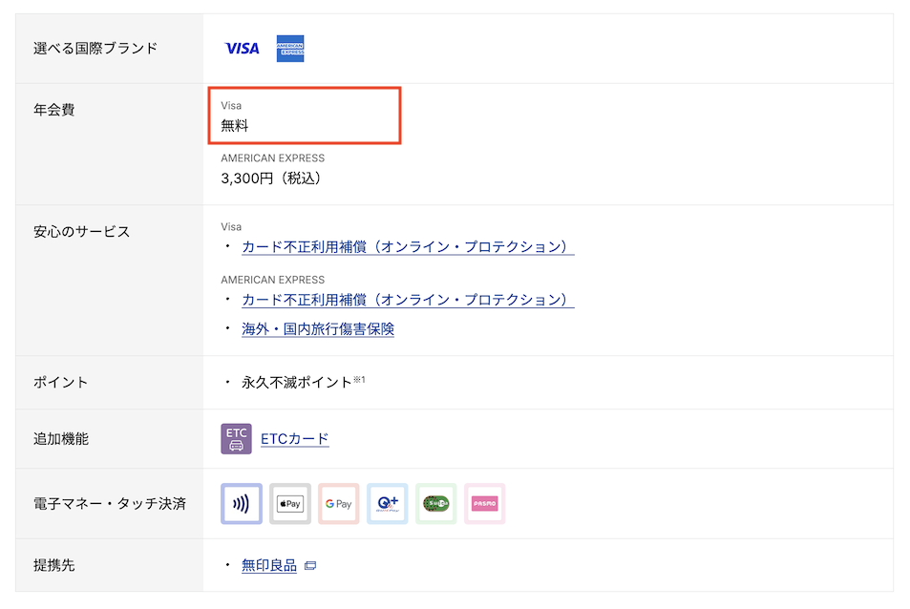Click the 電子マネー・タッチ決済 row header
The width and height of the screenshot is (910, 609).
pyautogui.click(x=110, y=503)
